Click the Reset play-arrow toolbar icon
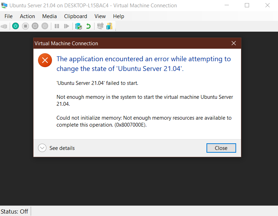 [67, 26]
